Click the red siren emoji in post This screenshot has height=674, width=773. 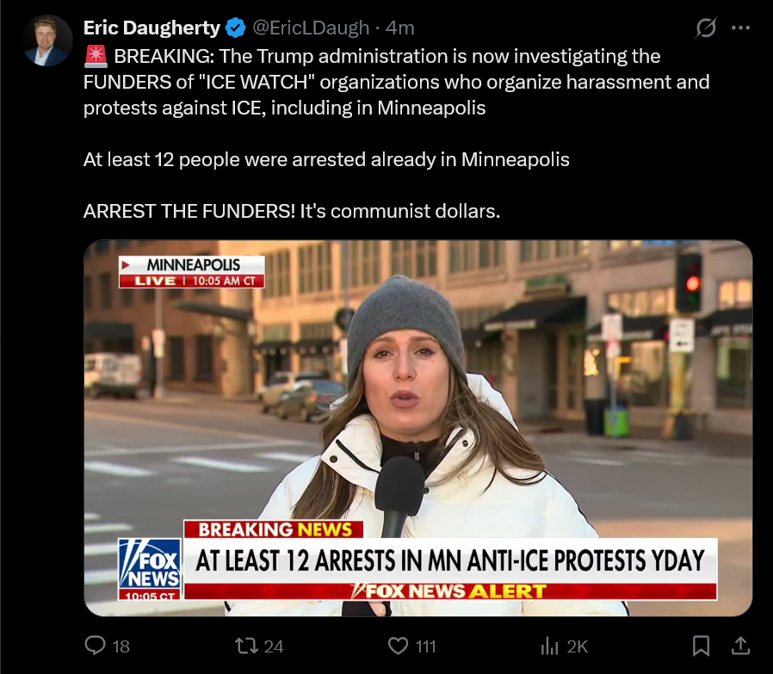pyautogui.click(x=96, y=56)
